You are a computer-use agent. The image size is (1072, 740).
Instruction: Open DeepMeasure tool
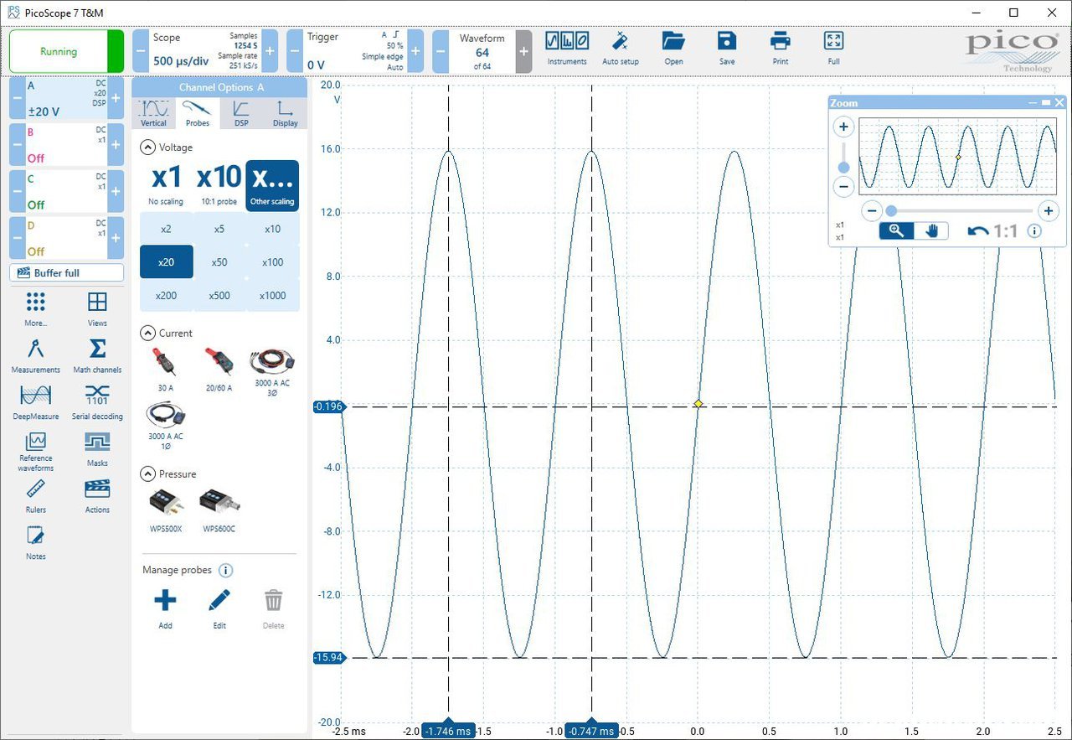click(35, 402)
